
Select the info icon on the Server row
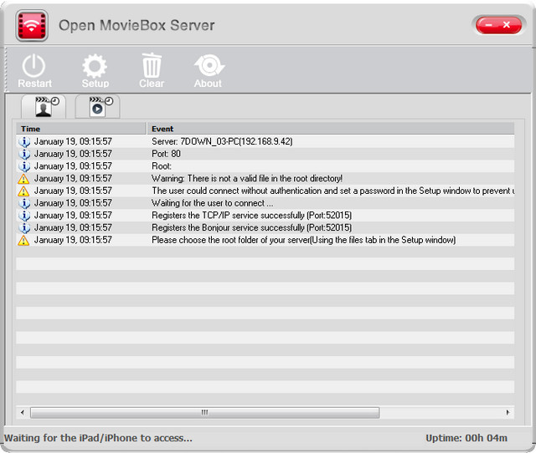(x=24, y=141)
